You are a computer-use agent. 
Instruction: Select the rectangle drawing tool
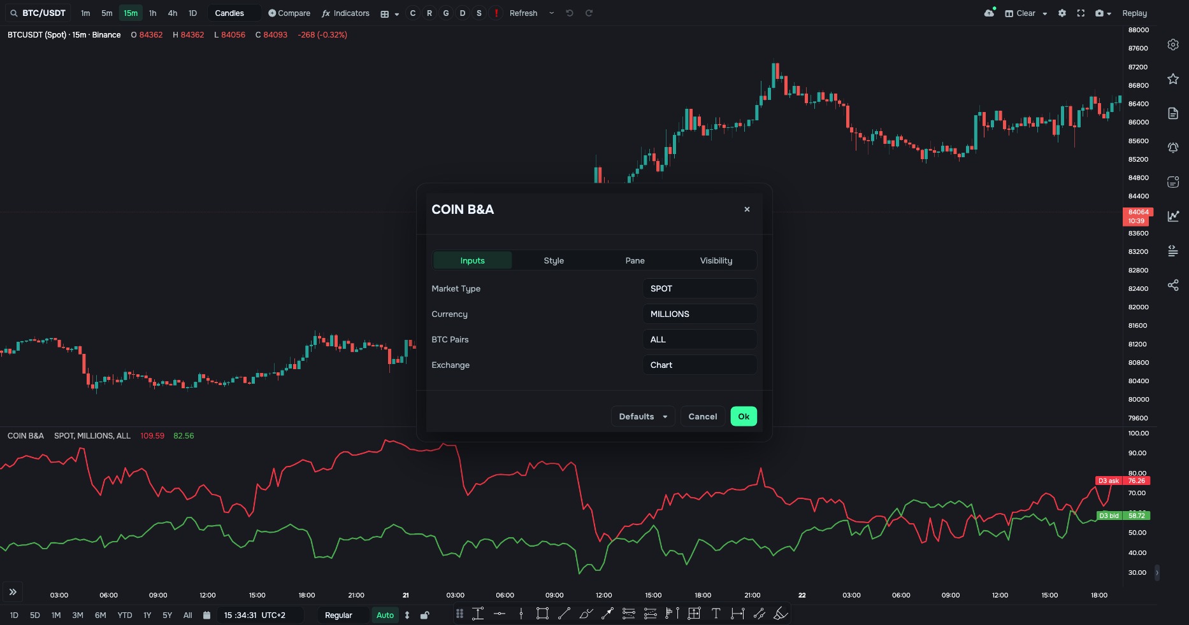coord(542,614)
